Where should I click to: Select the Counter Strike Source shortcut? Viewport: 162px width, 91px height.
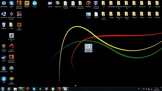click(x=11, y=48)
